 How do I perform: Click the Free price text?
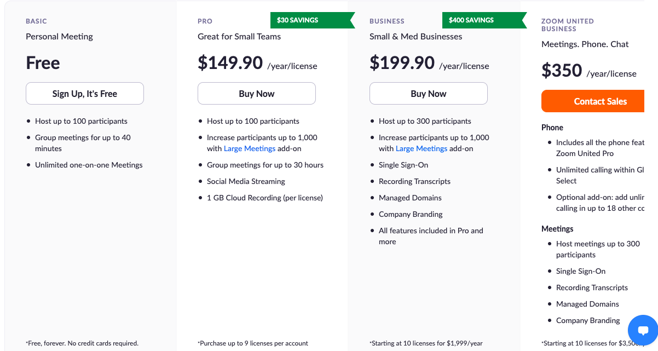point(43,63)
